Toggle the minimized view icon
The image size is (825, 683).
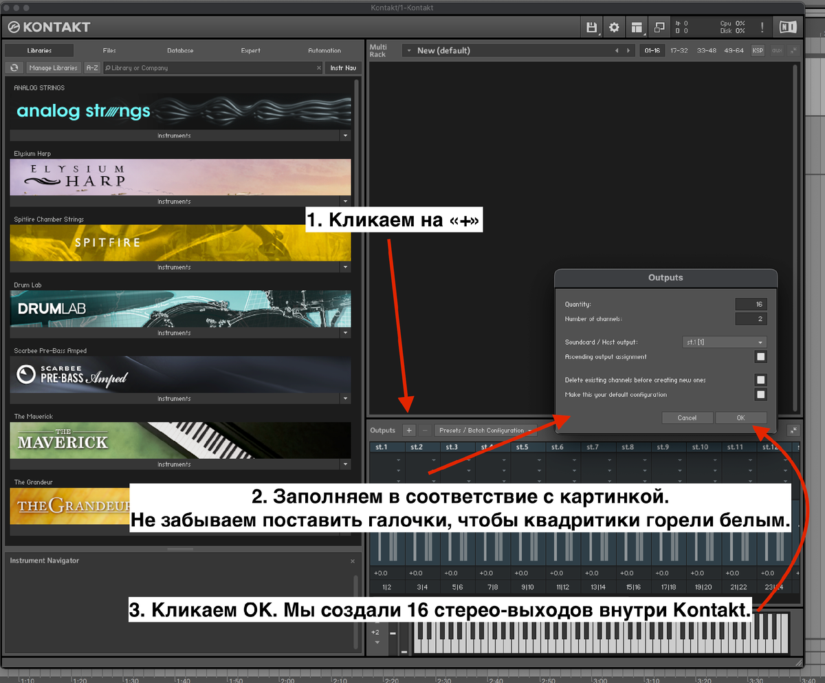point(659,28)
